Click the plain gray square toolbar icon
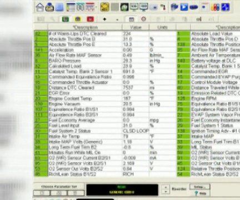240x200 pixels. tap(114, 7)
